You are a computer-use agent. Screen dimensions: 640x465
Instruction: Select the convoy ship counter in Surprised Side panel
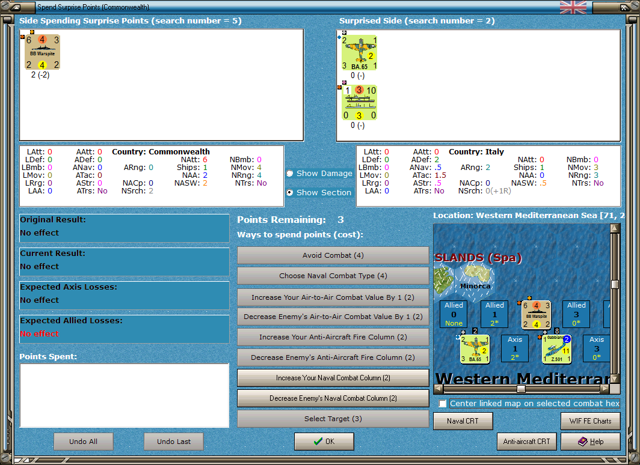point(359,103)
